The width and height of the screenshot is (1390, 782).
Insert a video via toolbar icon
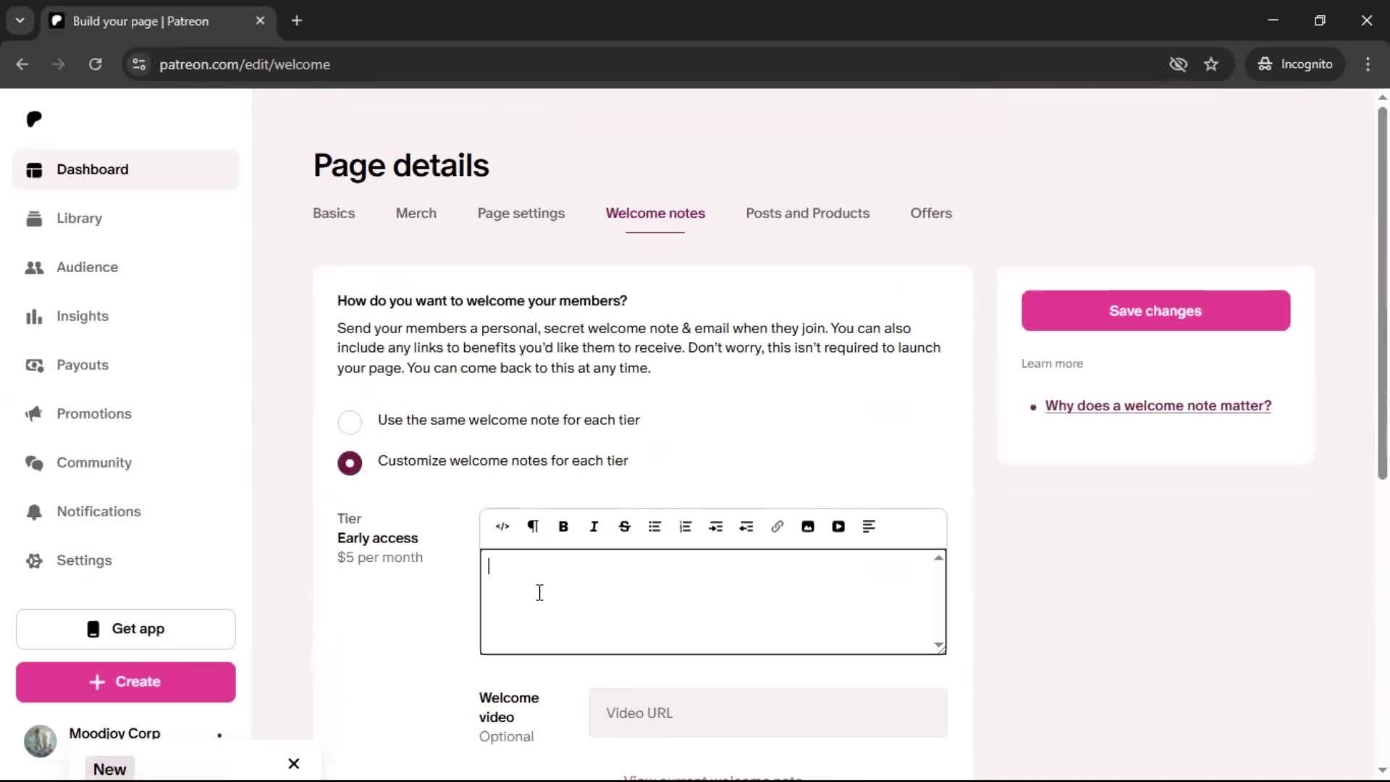(x=838, y=526)
